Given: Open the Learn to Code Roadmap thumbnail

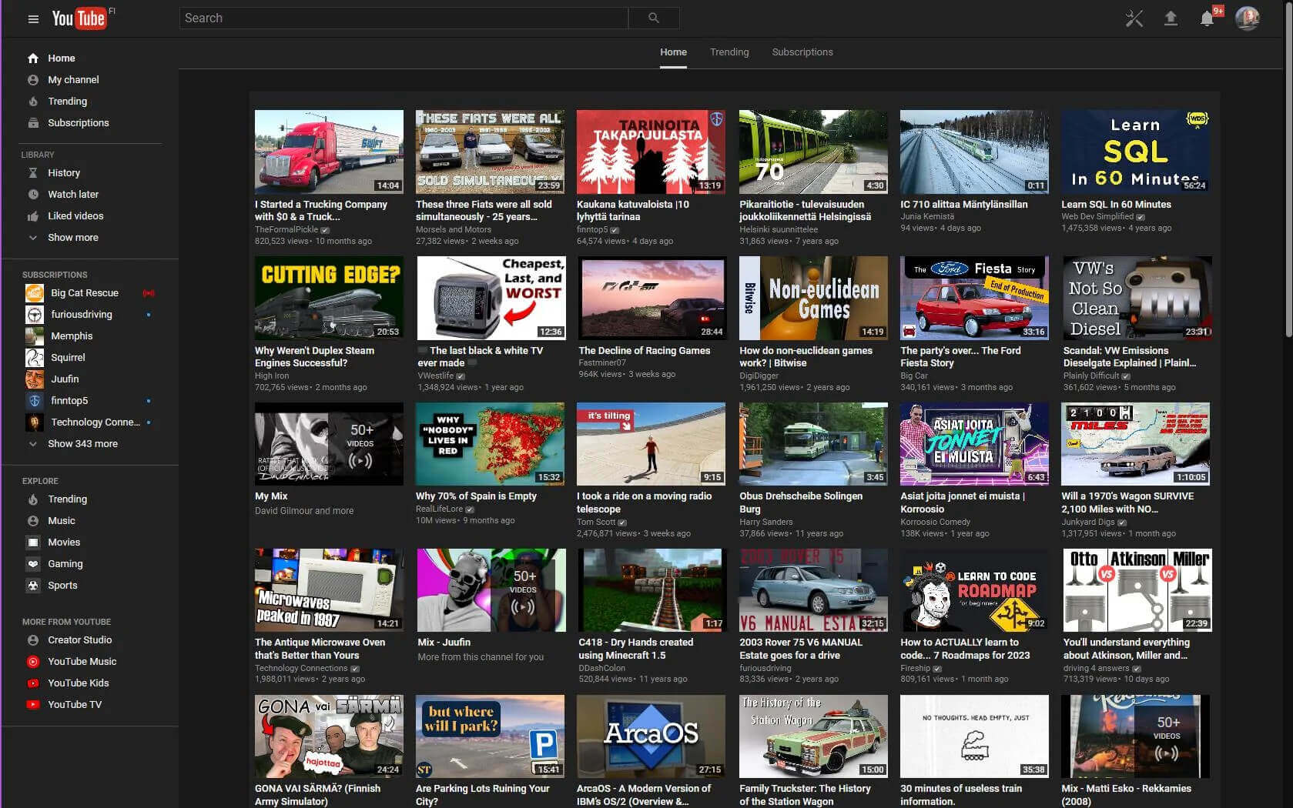Looking at the screenshot, I should pos(974,589).
